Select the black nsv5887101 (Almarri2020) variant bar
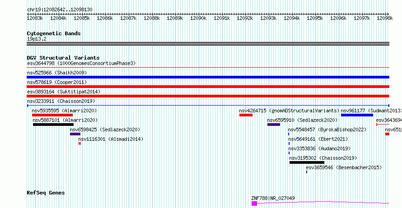402x208 pixels. [53, 125]
